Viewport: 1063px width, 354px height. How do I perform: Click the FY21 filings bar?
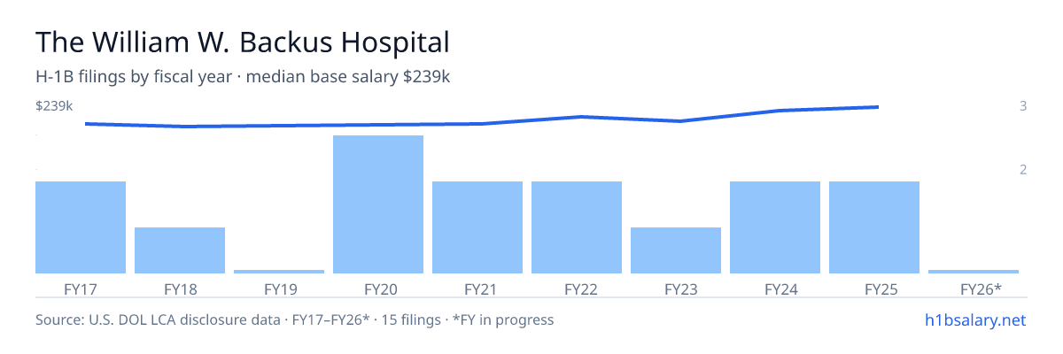coord(477,227)
